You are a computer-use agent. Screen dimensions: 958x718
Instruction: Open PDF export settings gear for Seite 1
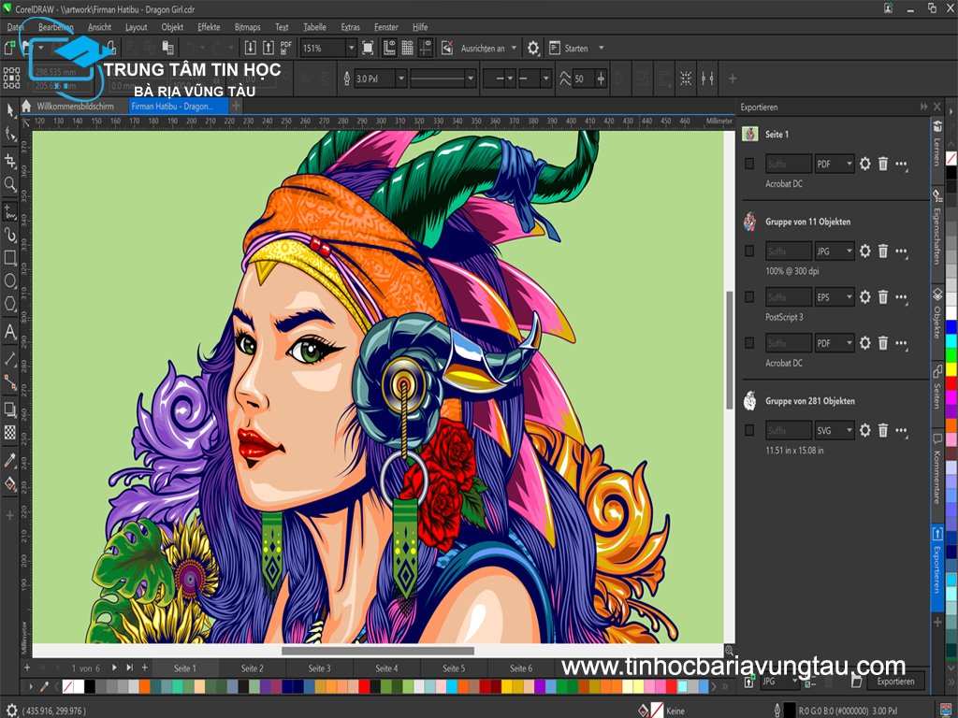coord(864,164)
